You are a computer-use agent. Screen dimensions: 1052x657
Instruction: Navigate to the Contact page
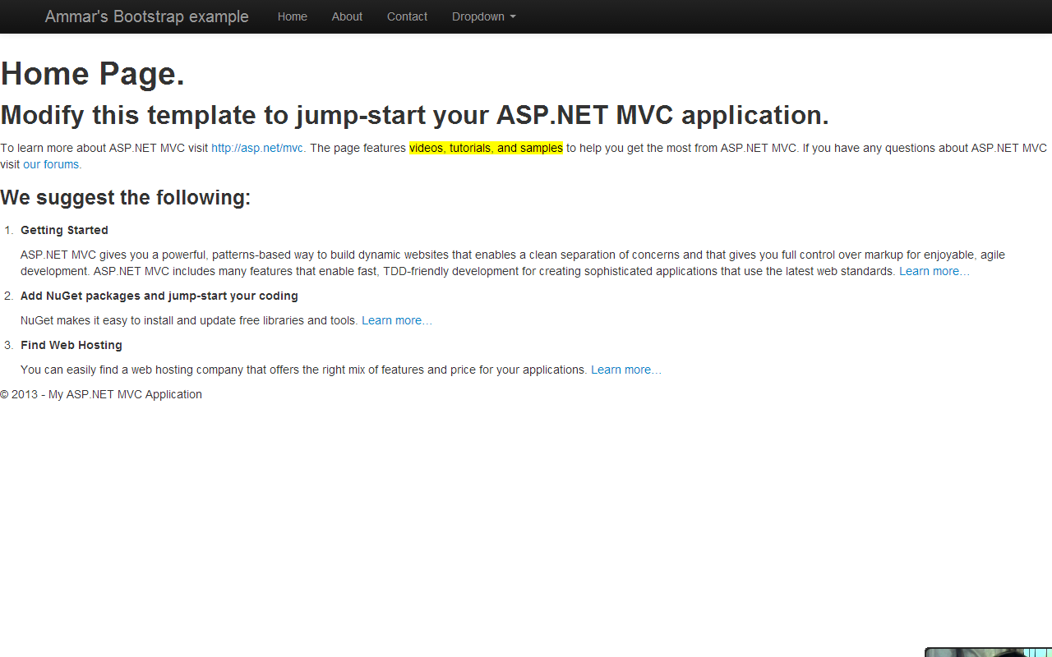407,16
